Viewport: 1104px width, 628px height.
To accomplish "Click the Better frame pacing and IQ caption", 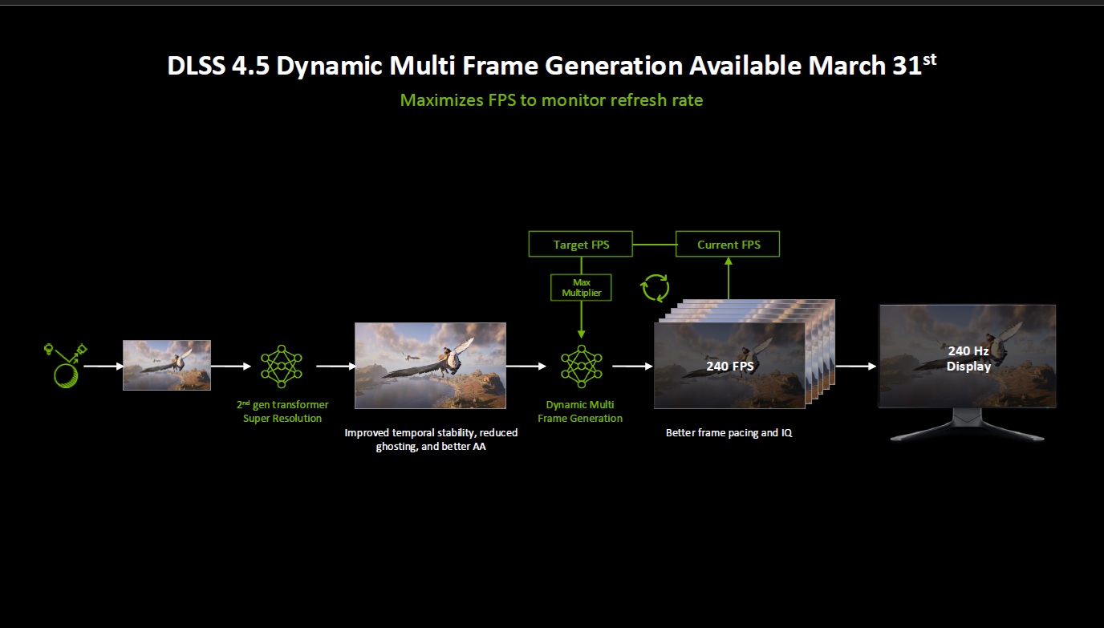I will pyautogui.click(x=729, y=433).
